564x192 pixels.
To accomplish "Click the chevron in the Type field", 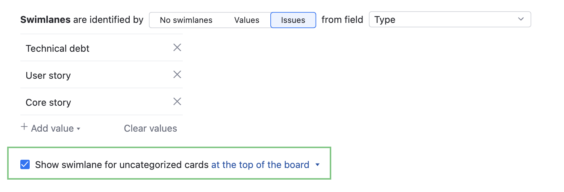I will coord(521,19).
